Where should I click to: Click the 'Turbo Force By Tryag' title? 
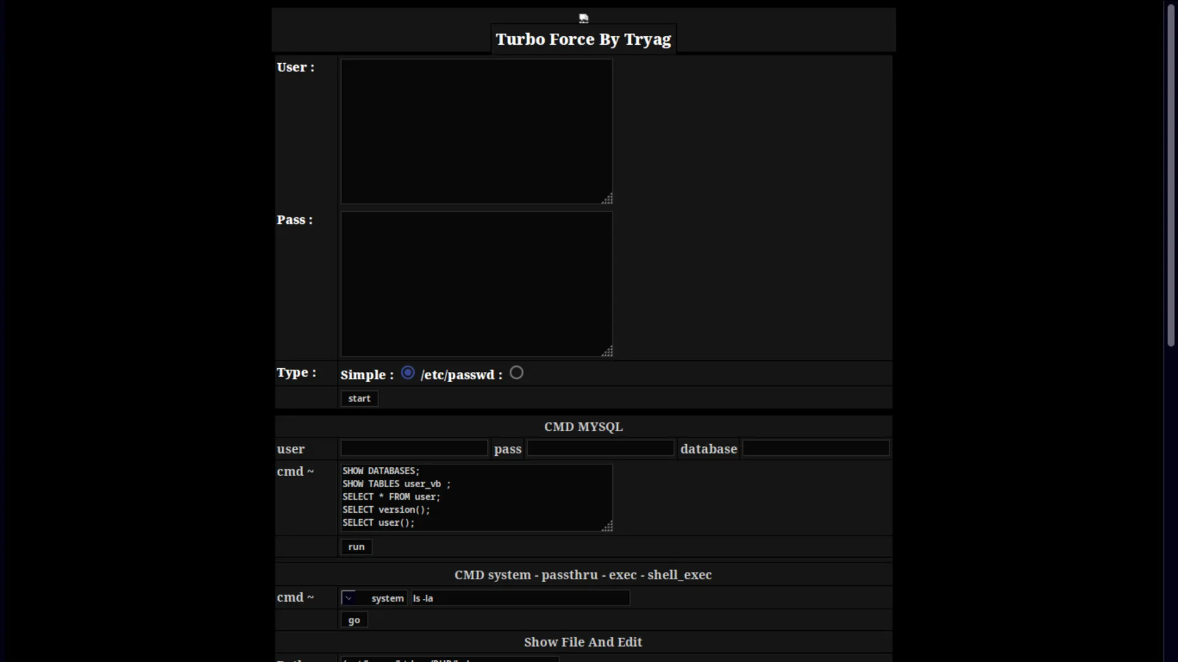(583, 39)
